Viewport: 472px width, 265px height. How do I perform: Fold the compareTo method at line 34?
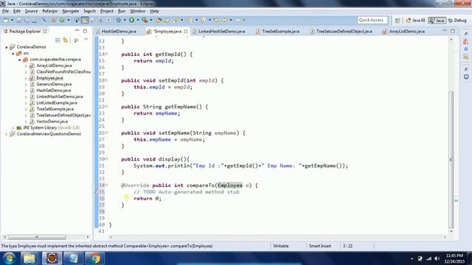coord(106,185)
